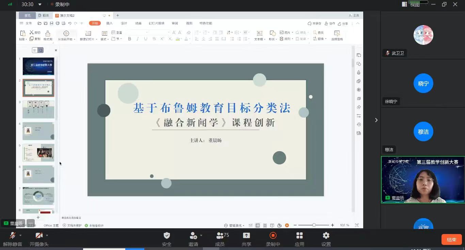Open the Zoom Security (安全) shield

point(167,235)
